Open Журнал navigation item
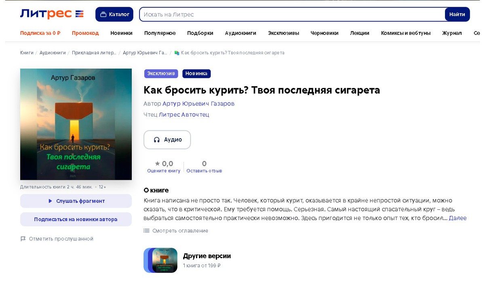 452,33
